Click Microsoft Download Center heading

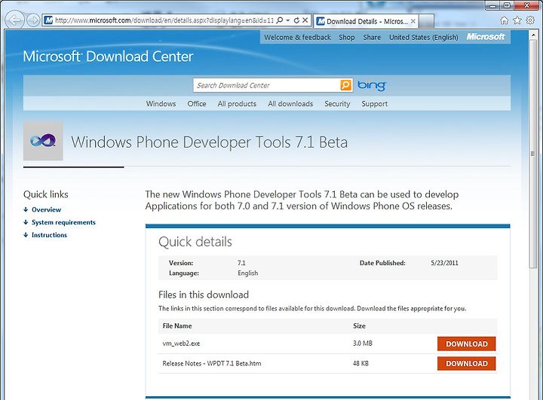click(x=108, y=56)
